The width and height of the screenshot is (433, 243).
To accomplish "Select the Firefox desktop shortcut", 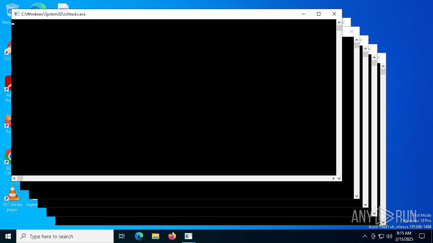I will coord(7,124).
